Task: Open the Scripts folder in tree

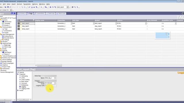Action: (4, 49)
